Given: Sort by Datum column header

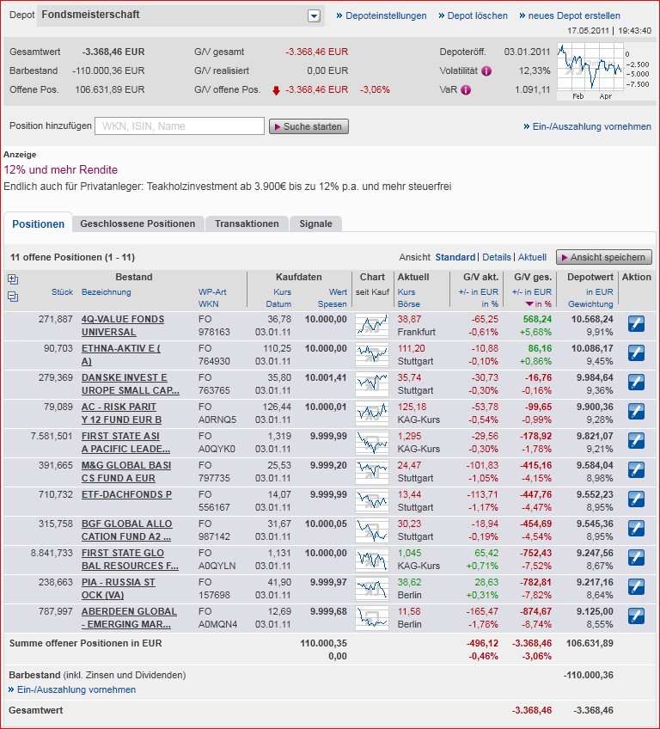Looking at the screenshot, I should coord(278,304).
